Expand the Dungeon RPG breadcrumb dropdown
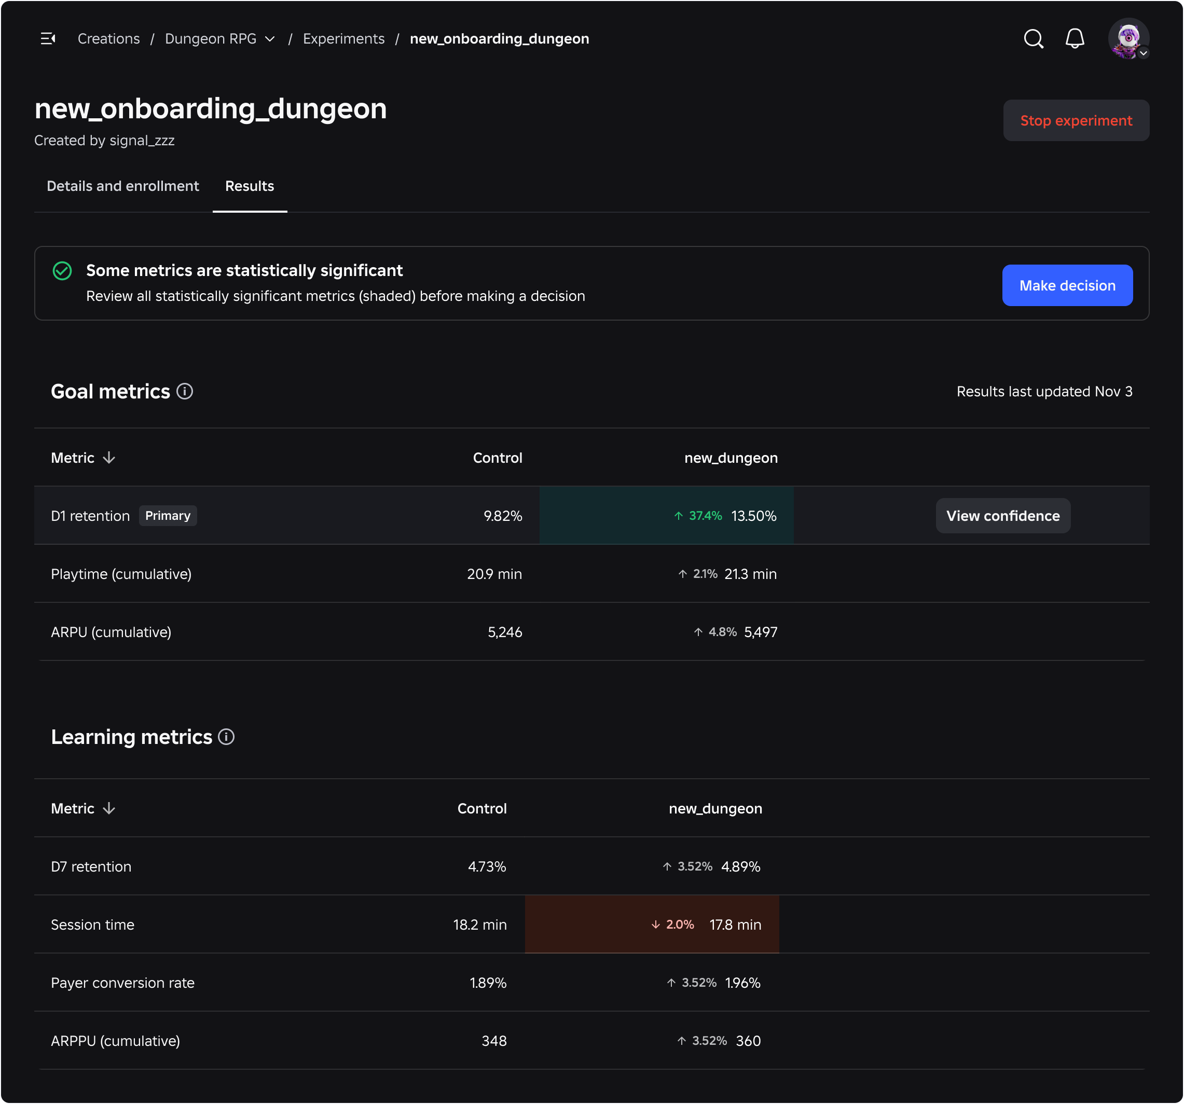 [270, 39]
